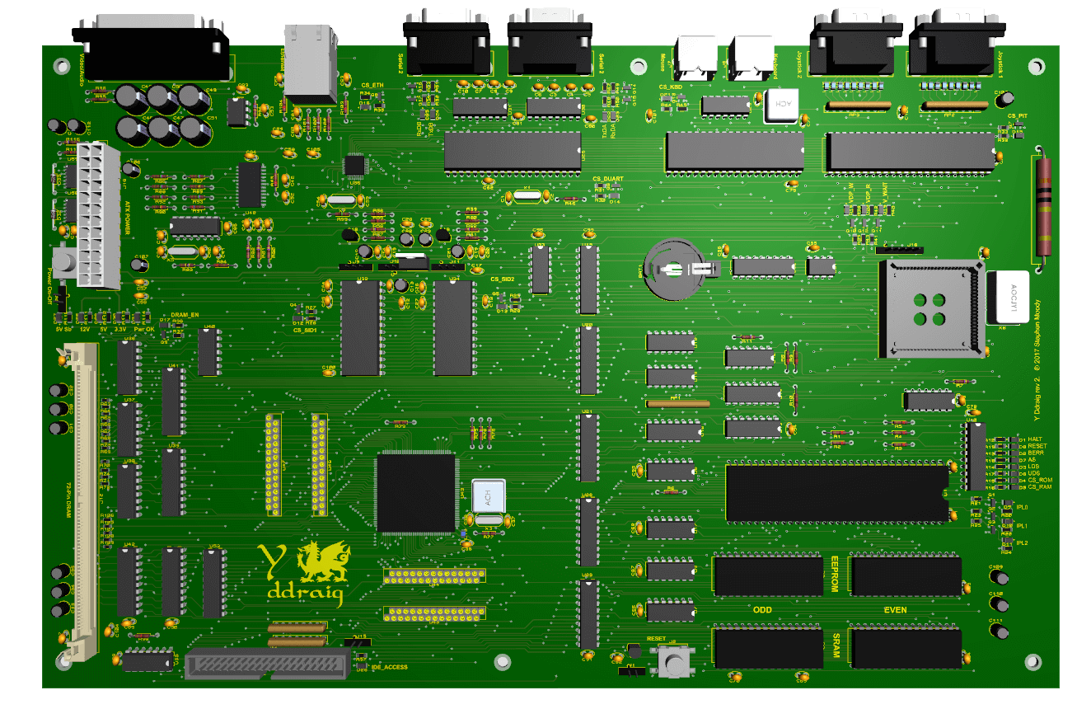Click the long black IDE connector
This screenshot has width=1091, height=709.
pyautogui.click(x=269, y=664)
